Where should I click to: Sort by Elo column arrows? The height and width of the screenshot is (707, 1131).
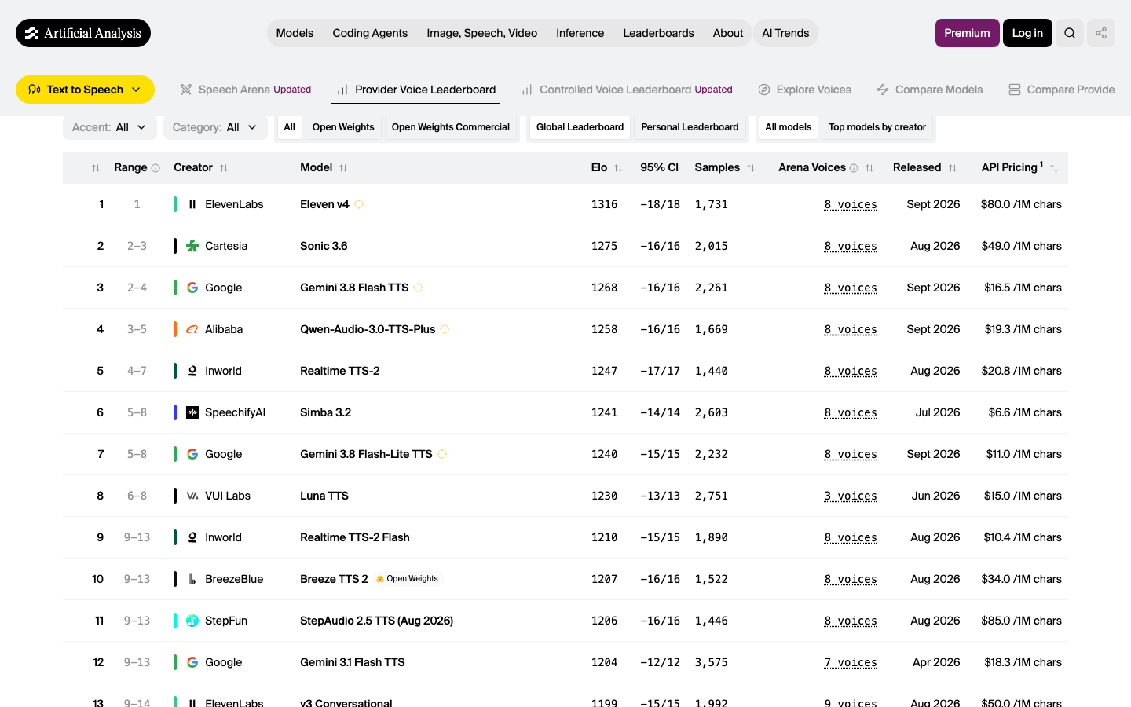point(618,168)
